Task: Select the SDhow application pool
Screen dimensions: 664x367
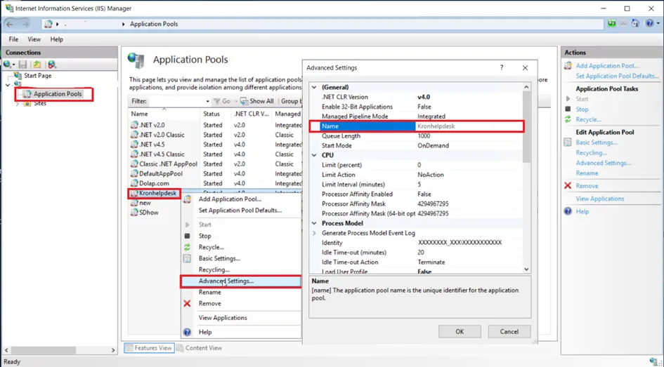Action: pos(149,213)
